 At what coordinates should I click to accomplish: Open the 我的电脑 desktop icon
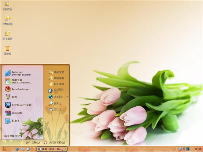click(x=8, y=20)
